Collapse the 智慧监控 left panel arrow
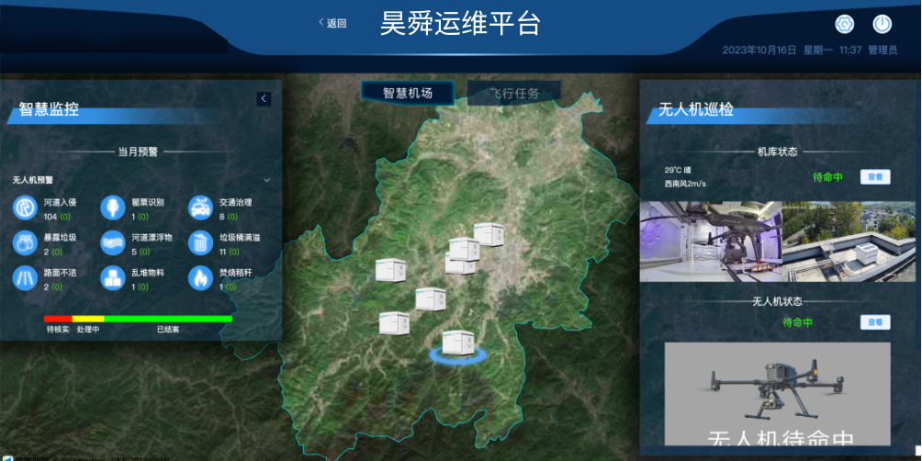The height and width of the screenshot is (461, 922). (264, 98)
